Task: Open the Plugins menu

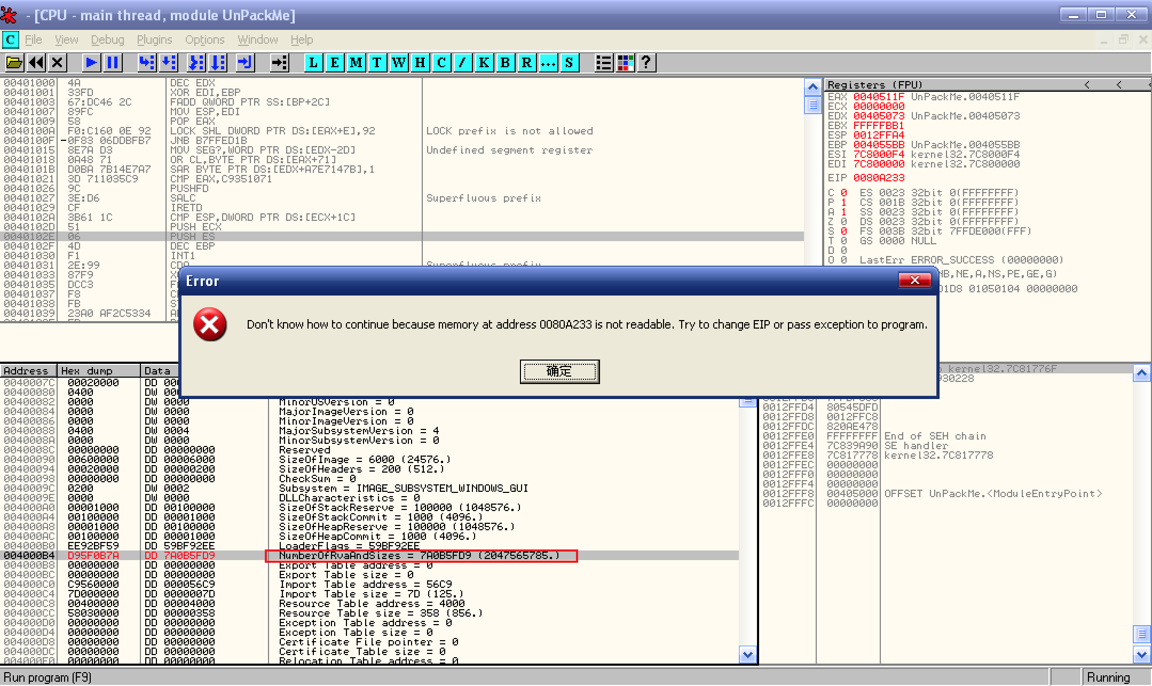Action: 154,40
